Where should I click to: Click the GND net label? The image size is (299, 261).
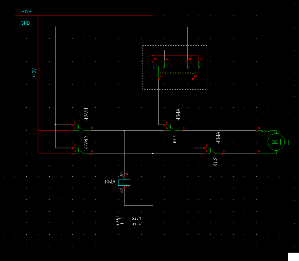point(25,24)
